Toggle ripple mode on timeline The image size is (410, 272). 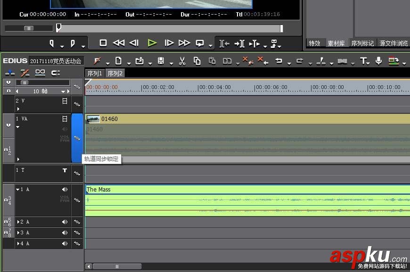(25, 73)
